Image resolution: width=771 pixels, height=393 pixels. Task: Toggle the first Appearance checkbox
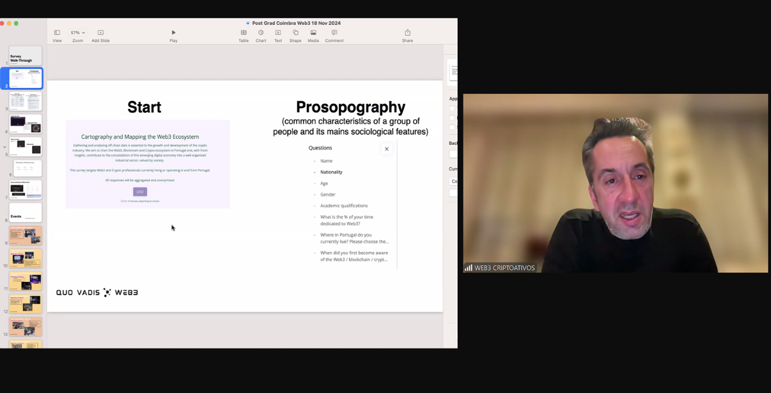pos(452,108)
